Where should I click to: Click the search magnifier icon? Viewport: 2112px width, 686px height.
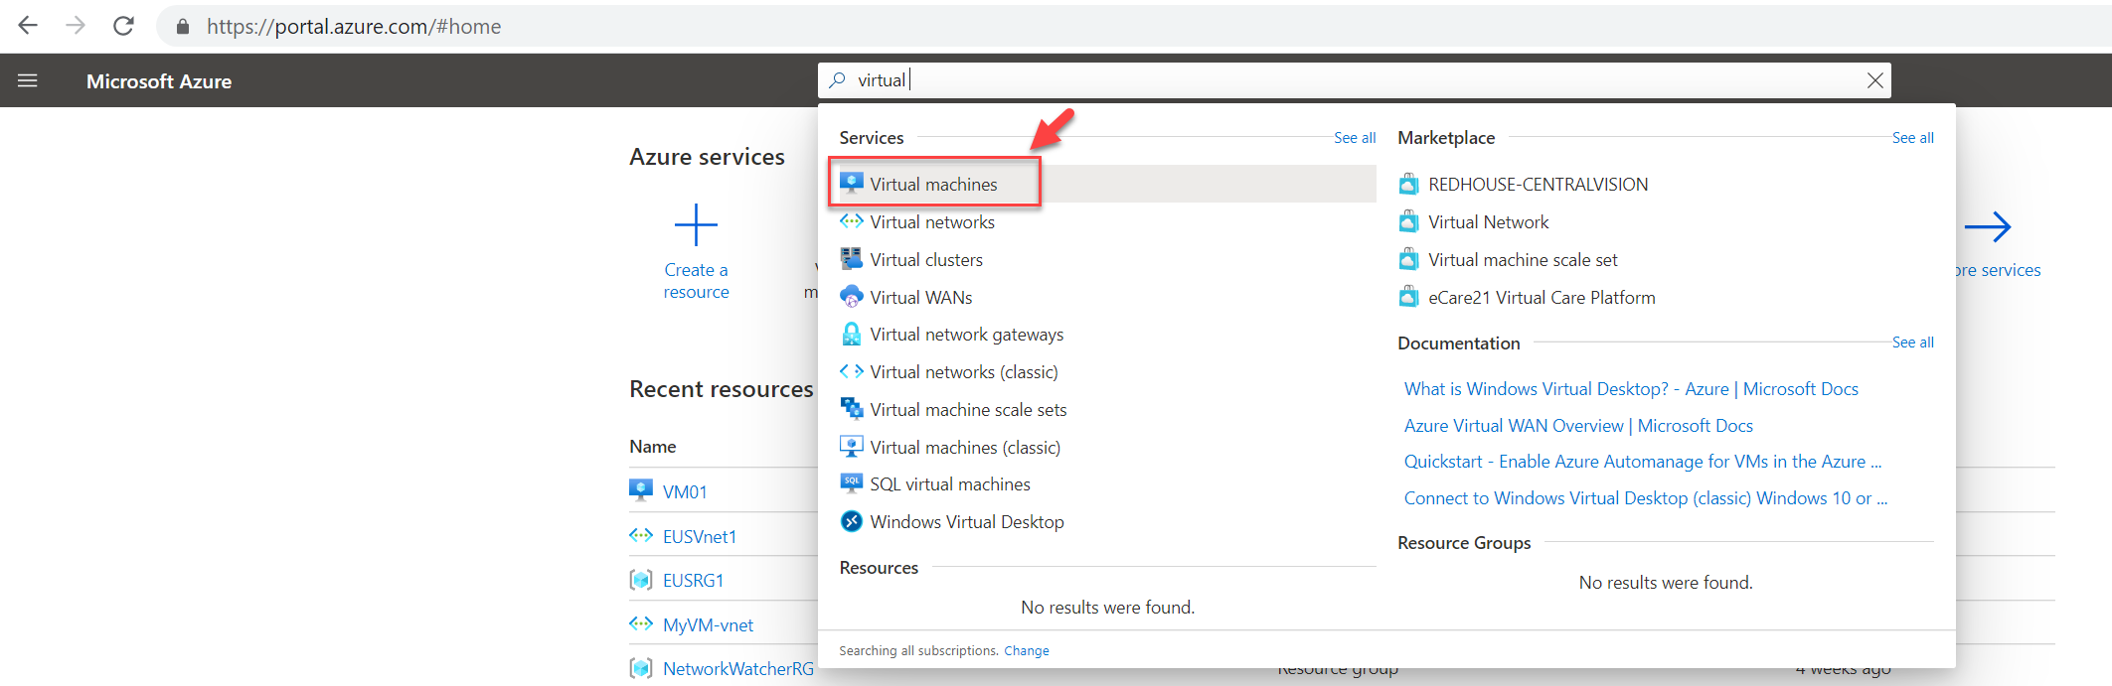[x=837, y=80]
